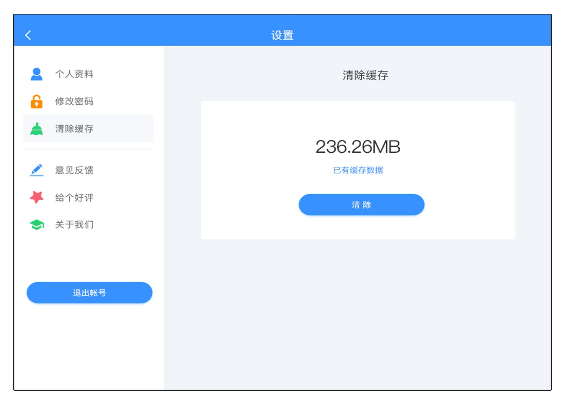Screen dimensions: 565x404
Task: Click the orange padlock icon
Action: coord(37,101)
